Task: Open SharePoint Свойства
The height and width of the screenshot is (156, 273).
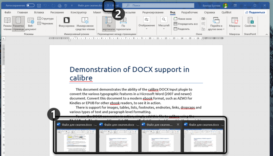Action: (x=250, y=22)
